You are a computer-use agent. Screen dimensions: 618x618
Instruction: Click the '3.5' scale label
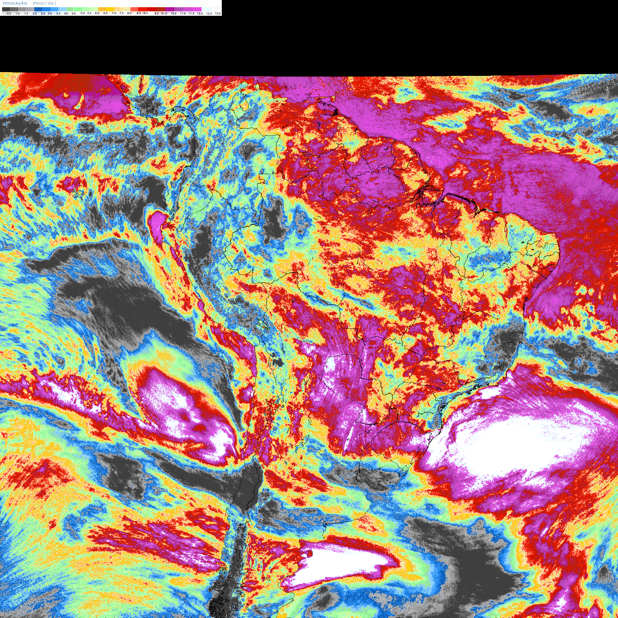(58, 13)
